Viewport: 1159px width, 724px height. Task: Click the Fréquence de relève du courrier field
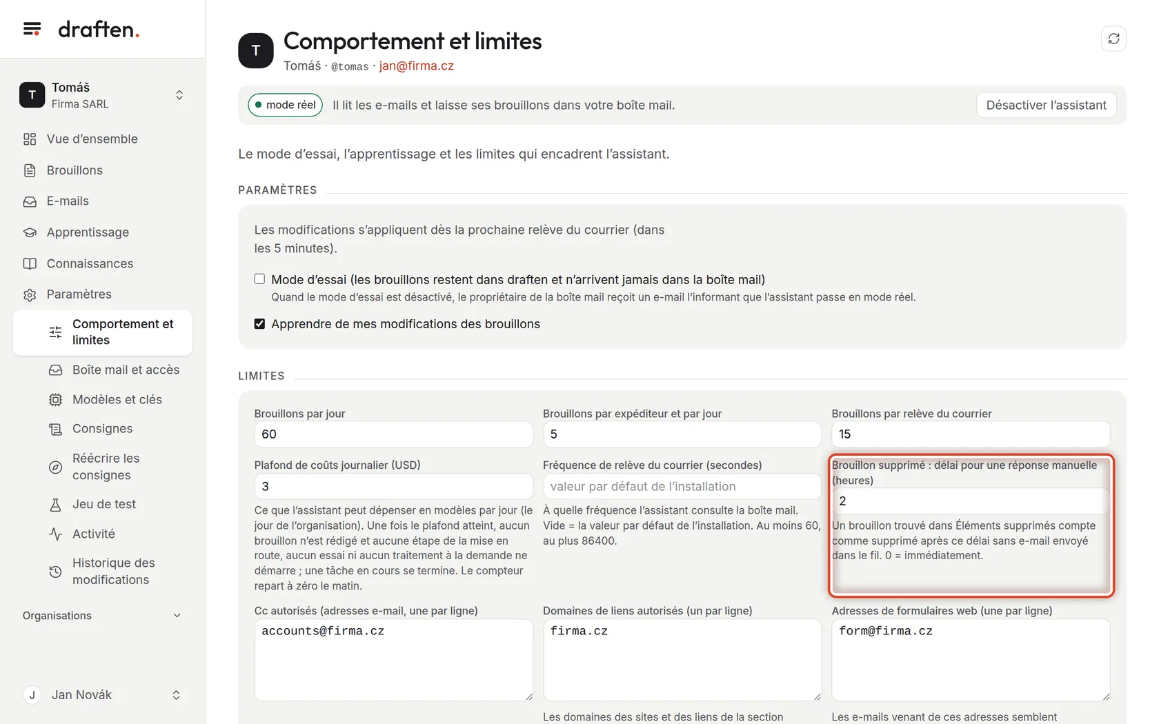(x=682, y=487)
